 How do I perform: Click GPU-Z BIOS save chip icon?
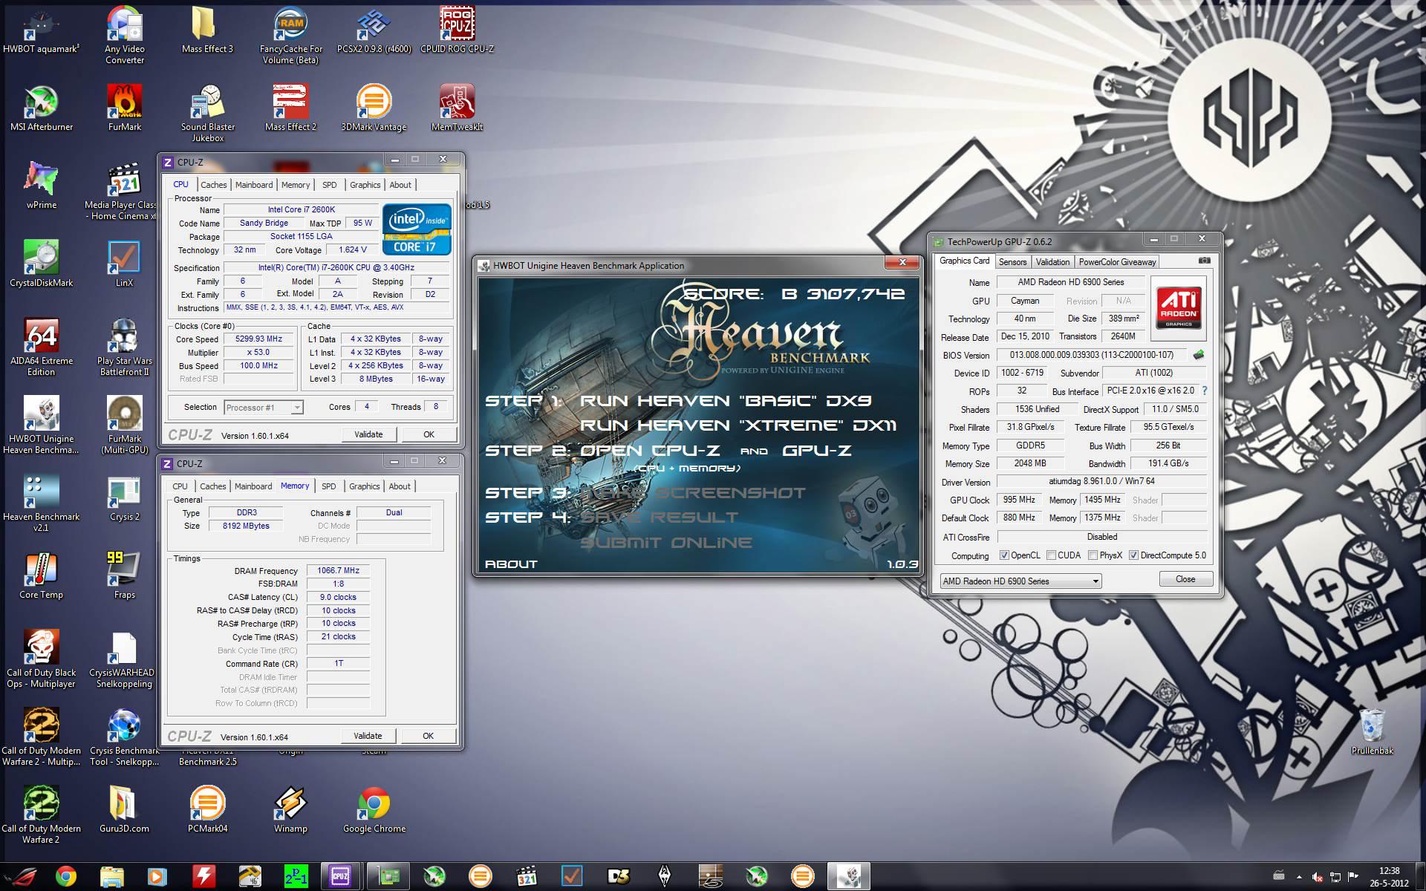pos(1197,355)
